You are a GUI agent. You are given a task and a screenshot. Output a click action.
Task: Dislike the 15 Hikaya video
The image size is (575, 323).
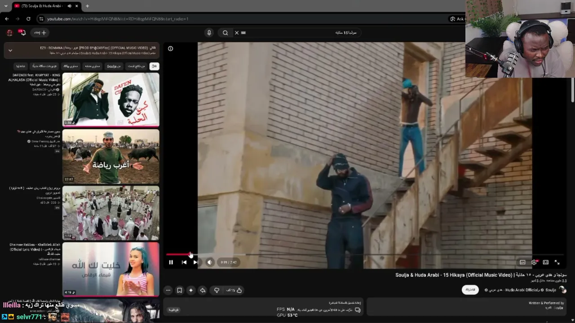point(217,290)
